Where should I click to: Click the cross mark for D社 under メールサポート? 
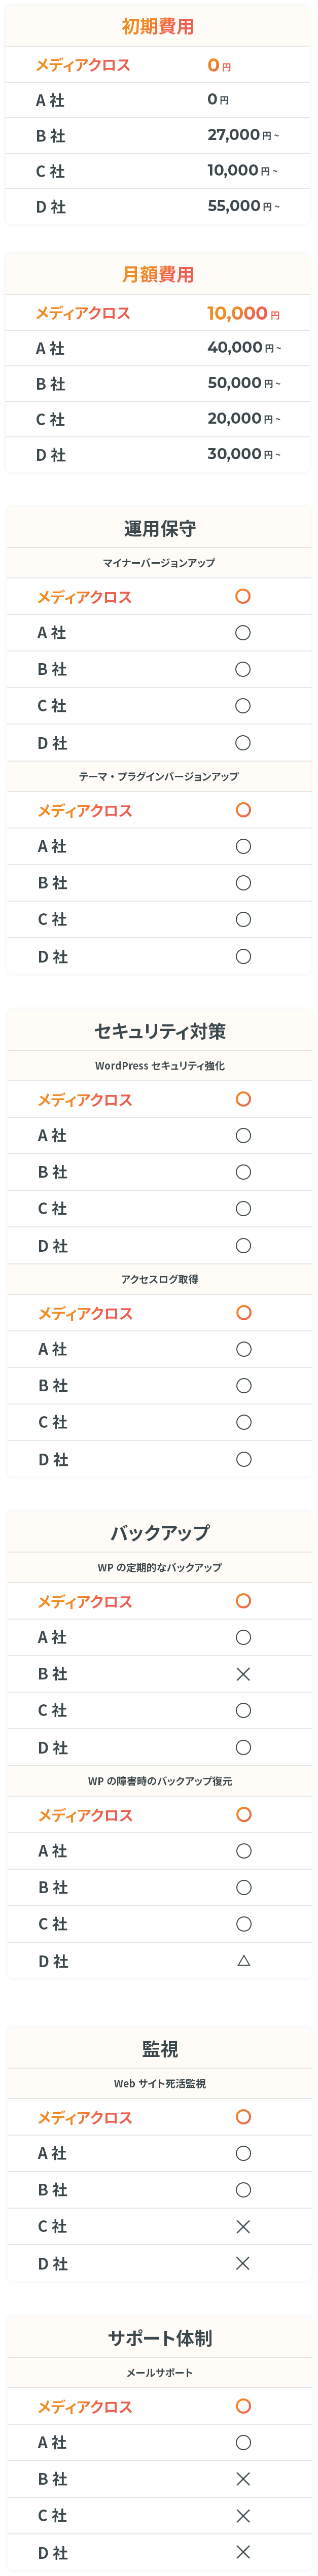[x=243, y=2552]
